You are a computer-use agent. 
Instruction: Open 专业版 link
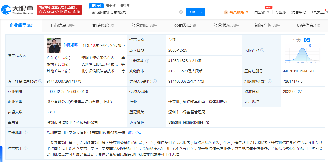(x=281, y=12)
